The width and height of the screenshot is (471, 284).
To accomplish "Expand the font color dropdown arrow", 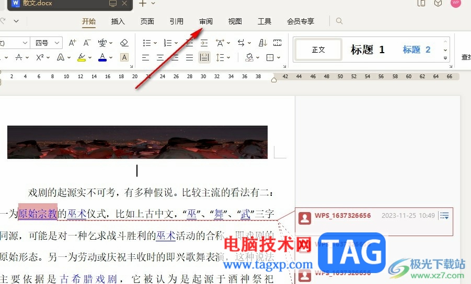I will [111, 57].
